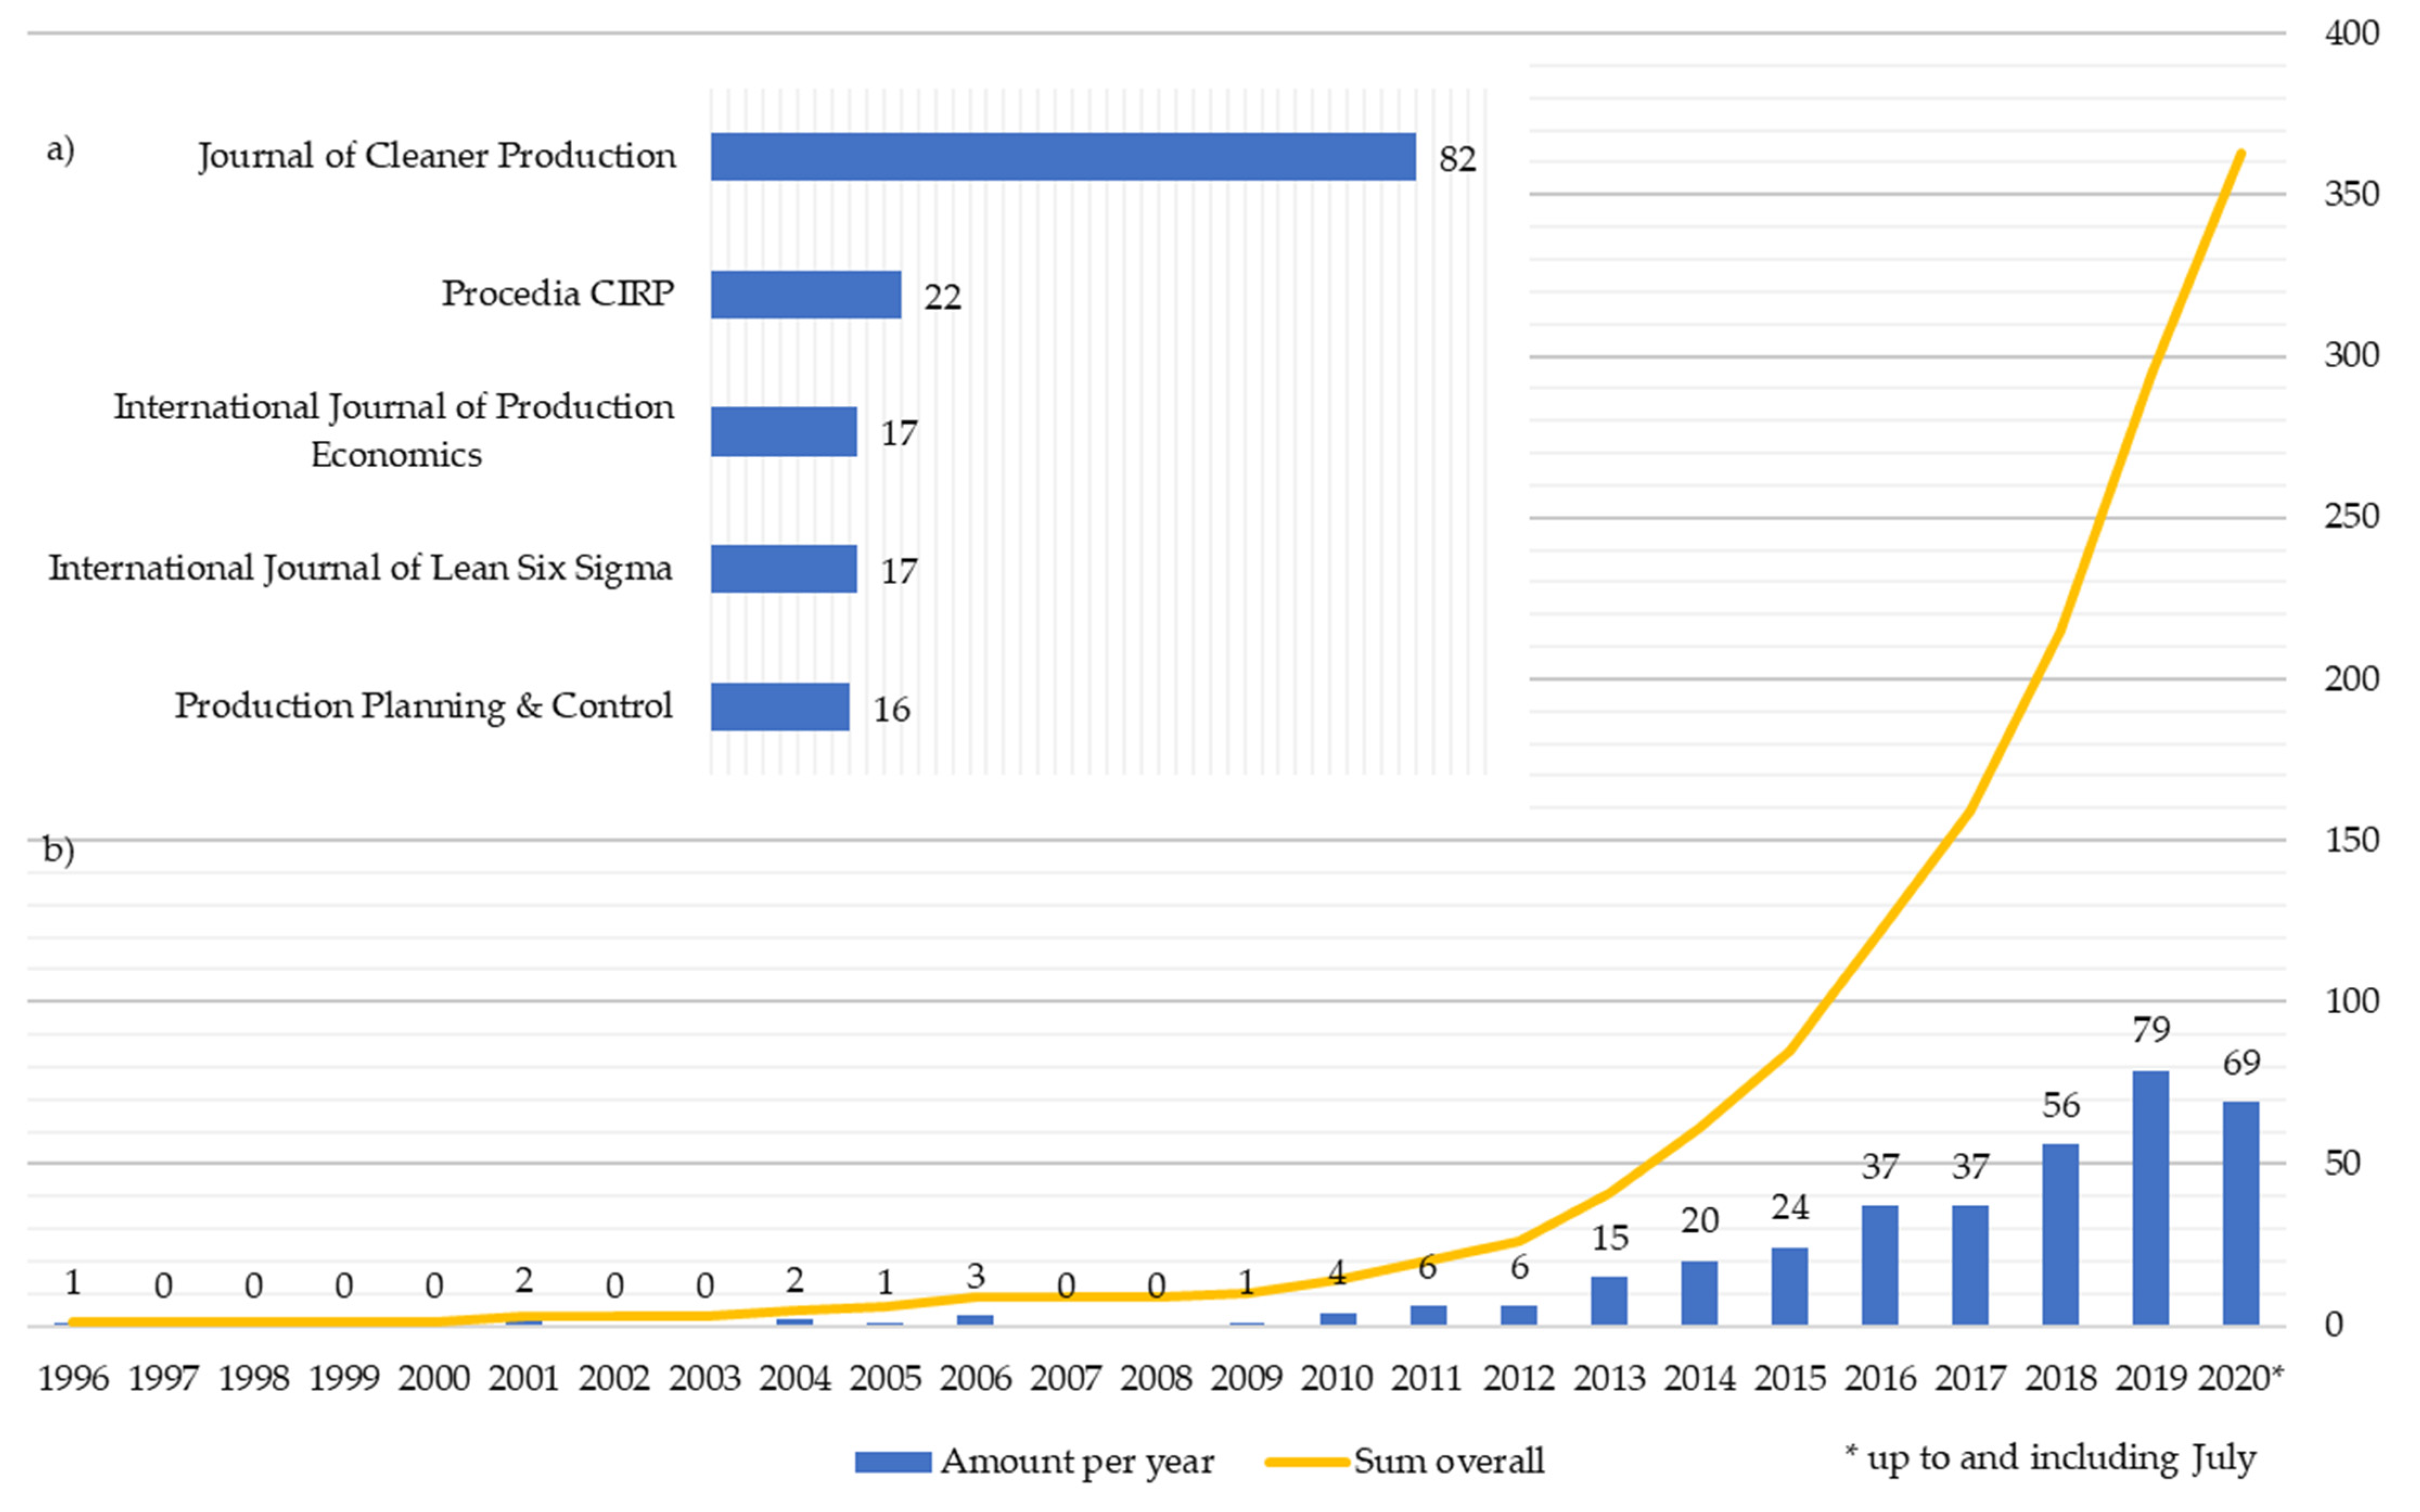2420x1512 pixels.
Task: Click the up to and including July footnote
Action: click(x=2050, y=1458)
